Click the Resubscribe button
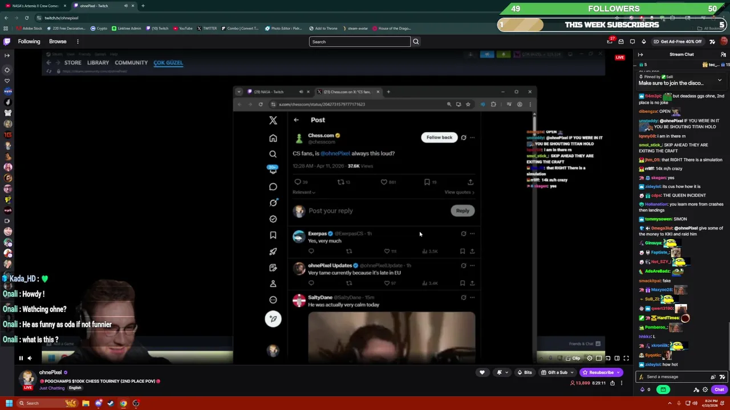Image resolution: width=730 pixels, height=410 pixels. click(x=601, y=372)
